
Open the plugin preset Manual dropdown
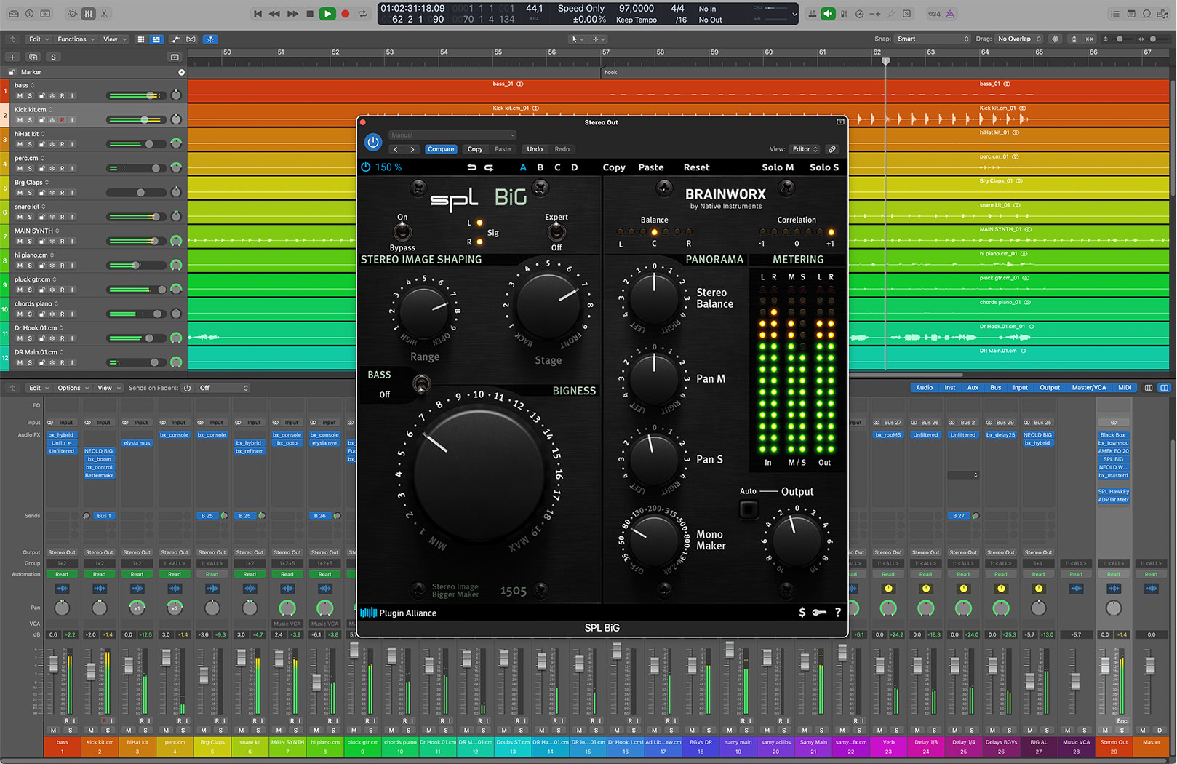coord(452,135)
